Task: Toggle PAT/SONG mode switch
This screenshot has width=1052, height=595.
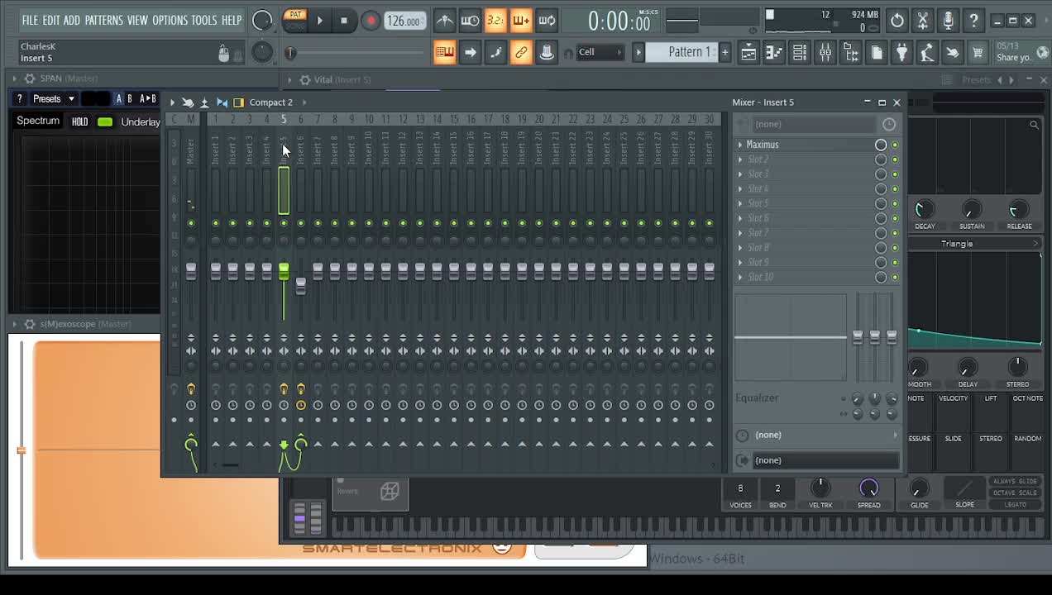Action: (295, 20)
